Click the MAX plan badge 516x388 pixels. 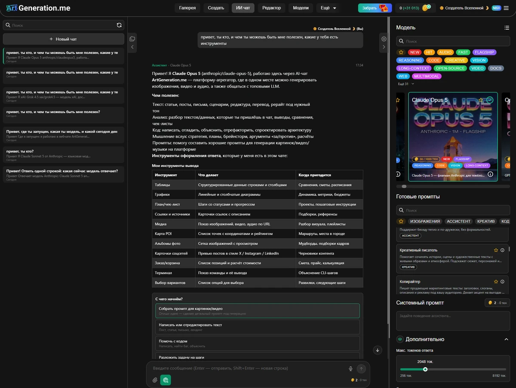point(496,8)
